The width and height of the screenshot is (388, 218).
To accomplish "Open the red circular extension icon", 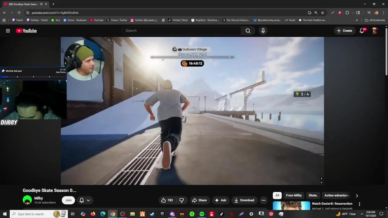I will (x=340, y=13).
